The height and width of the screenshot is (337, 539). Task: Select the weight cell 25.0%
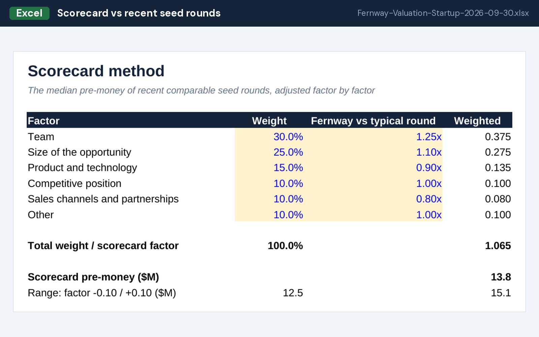coord(288,152)
